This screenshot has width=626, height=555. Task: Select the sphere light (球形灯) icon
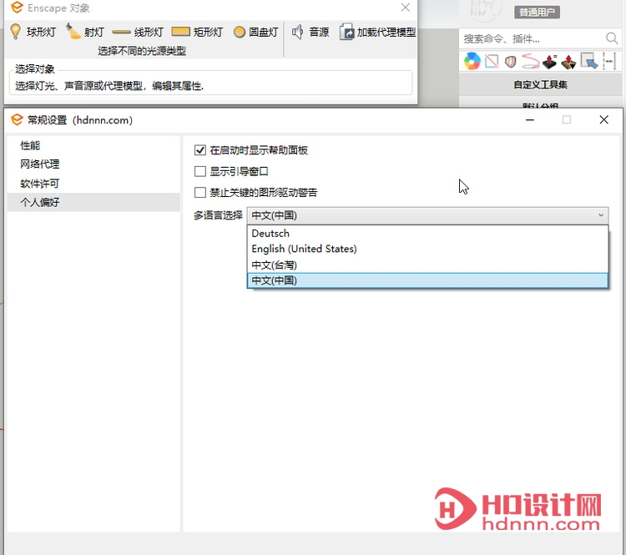tap(15, 32)
